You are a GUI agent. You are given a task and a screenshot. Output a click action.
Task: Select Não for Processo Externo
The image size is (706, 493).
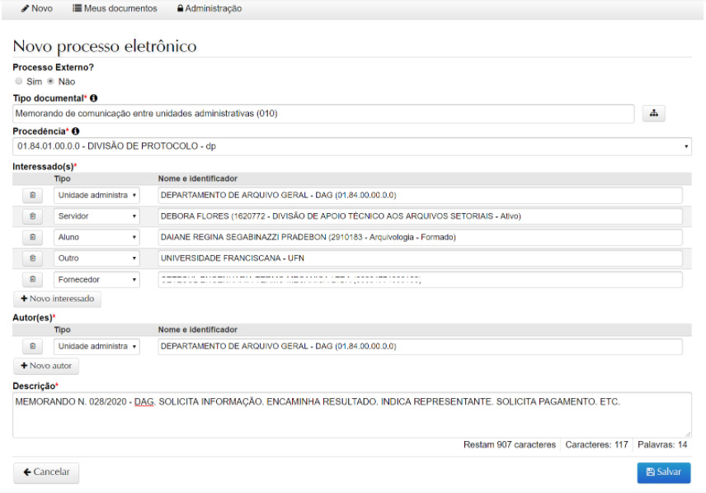tap(50, 82)
